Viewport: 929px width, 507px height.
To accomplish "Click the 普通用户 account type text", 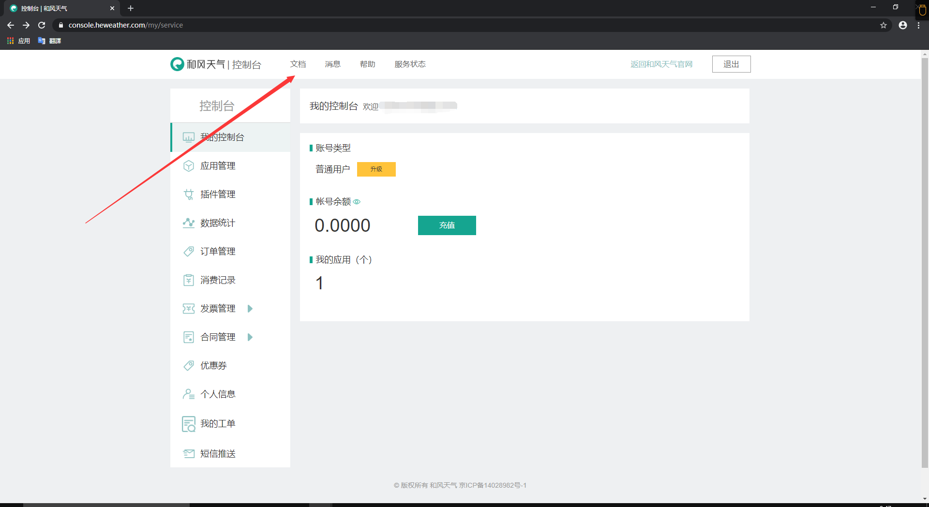I will click(333, 169).
